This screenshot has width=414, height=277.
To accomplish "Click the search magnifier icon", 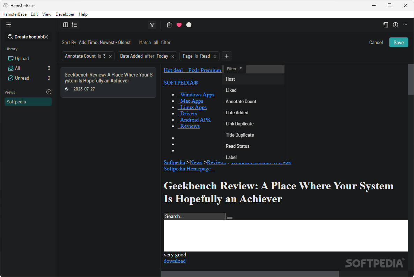I will tap(10, 37).
